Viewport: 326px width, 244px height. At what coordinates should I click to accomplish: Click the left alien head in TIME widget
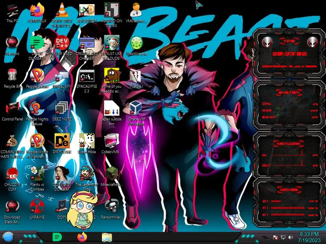pos(267,42)
